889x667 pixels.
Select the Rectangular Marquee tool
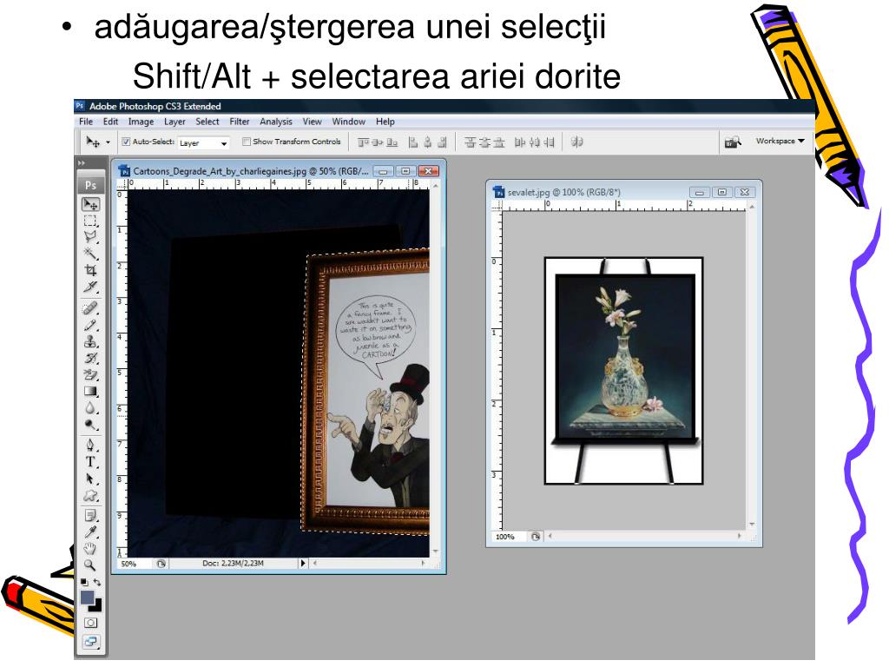(90, 221)
